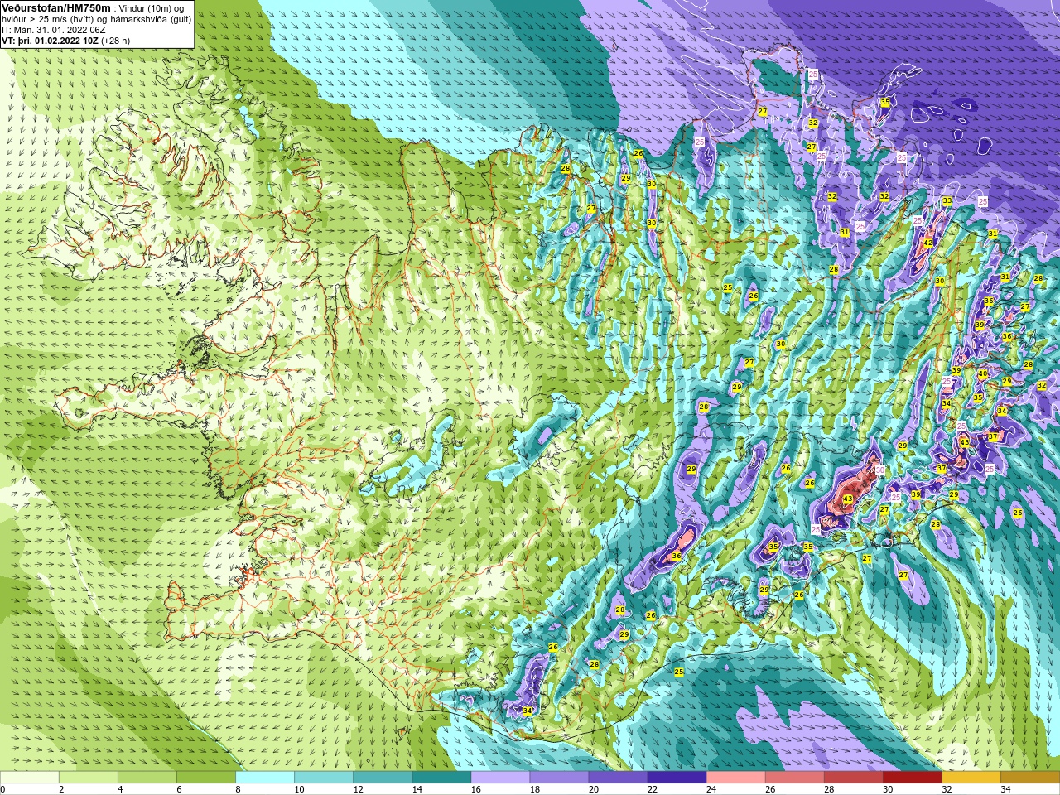Click the 20–22 m/s purple legend swatch
Viewport: 1060px width, 795px height.
pos(618,778)
